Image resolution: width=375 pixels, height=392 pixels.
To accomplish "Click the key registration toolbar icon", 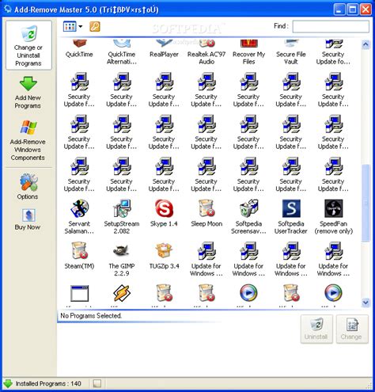I will tap(95, 26).
